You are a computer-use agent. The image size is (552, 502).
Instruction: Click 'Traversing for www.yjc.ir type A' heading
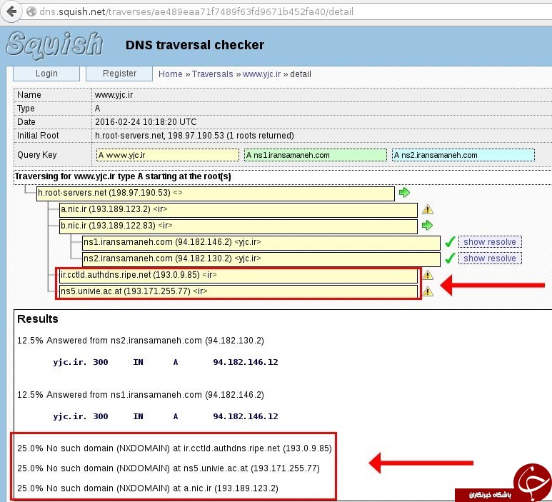click(x=123, y=176)
